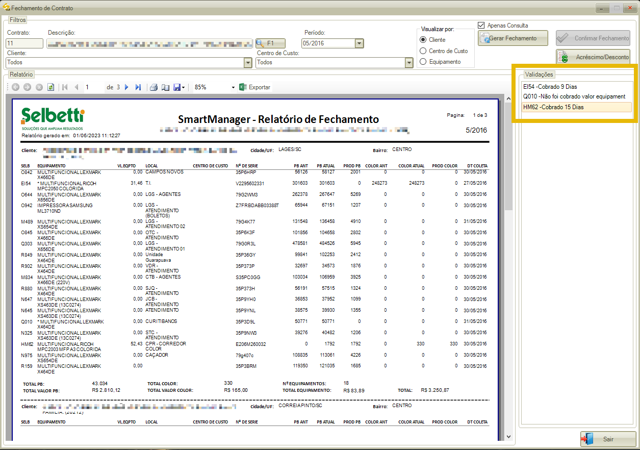Click the save diskette icon

[176, 87]
